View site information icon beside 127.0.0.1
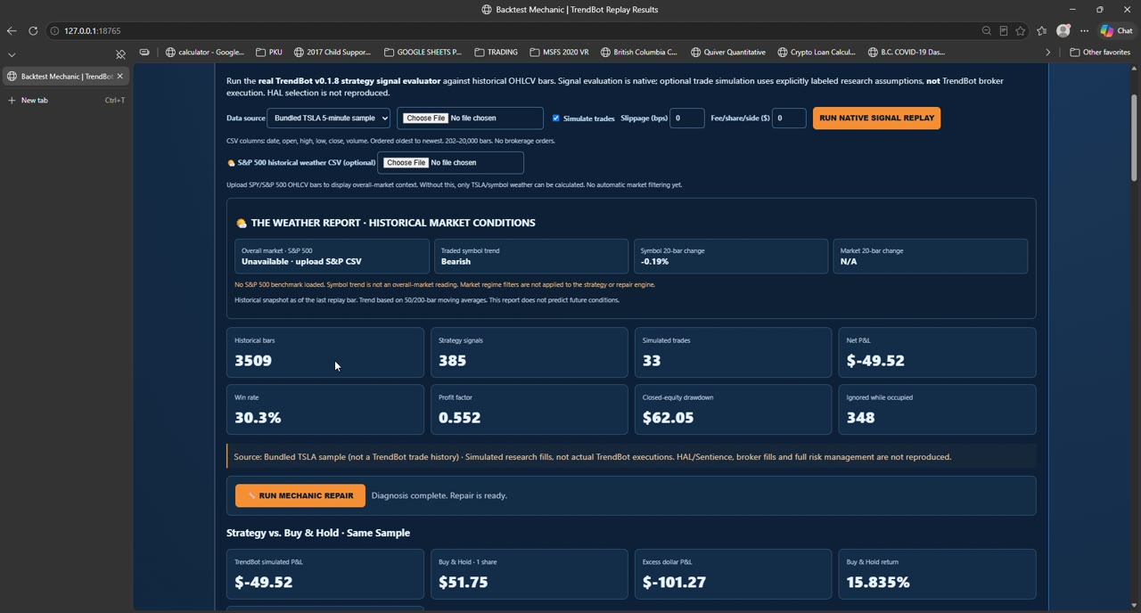Image resolution: width=1141 pixels, height=613 pixels. point(54,30)
